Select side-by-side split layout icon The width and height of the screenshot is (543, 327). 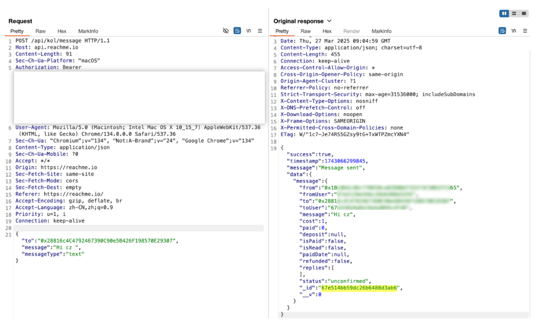(x=504, y=14)
